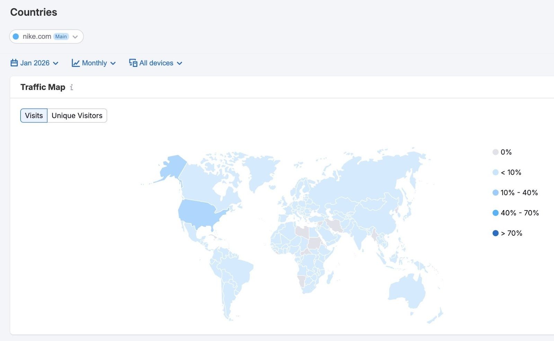
Task: Click the 10% - 40% legend dot
Action: pyautogui.click(x=495, y=192)
